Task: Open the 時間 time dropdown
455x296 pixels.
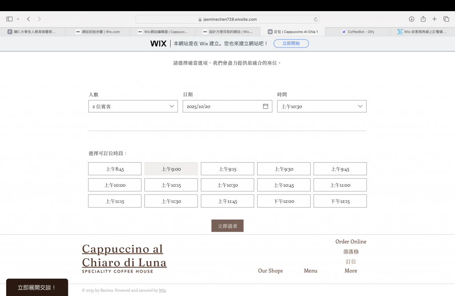Action: (x=322, y=107)
